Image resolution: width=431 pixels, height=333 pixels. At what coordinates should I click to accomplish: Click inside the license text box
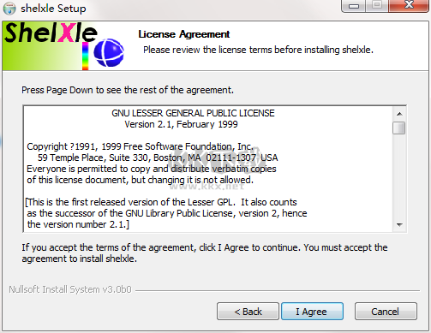coord(208,169)
